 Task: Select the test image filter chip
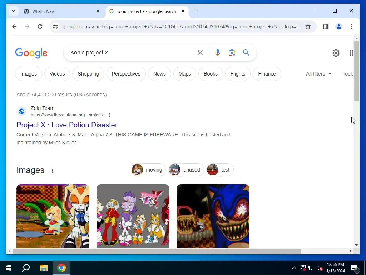(220, 170)
